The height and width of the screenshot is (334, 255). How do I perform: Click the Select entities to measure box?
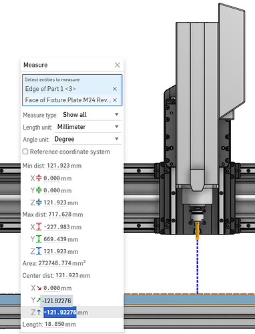tap(72, 90)
